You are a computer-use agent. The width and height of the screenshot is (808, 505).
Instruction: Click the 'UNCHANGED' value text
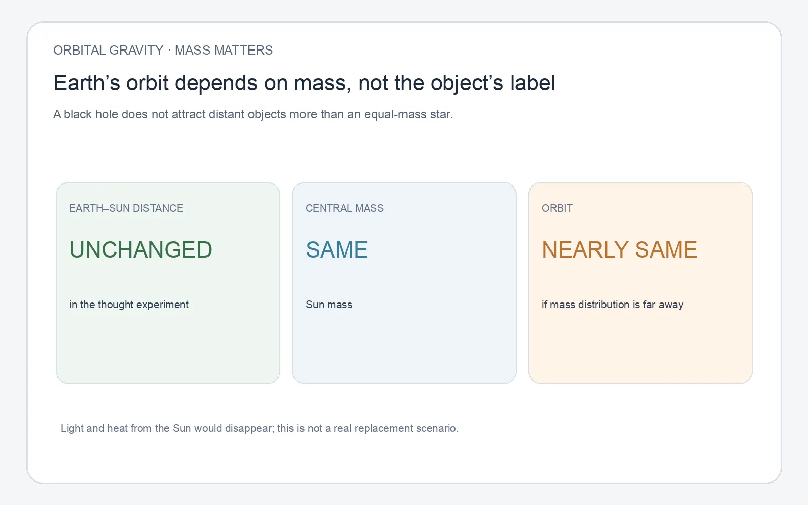pyautogui.click(x=140, y=249)
